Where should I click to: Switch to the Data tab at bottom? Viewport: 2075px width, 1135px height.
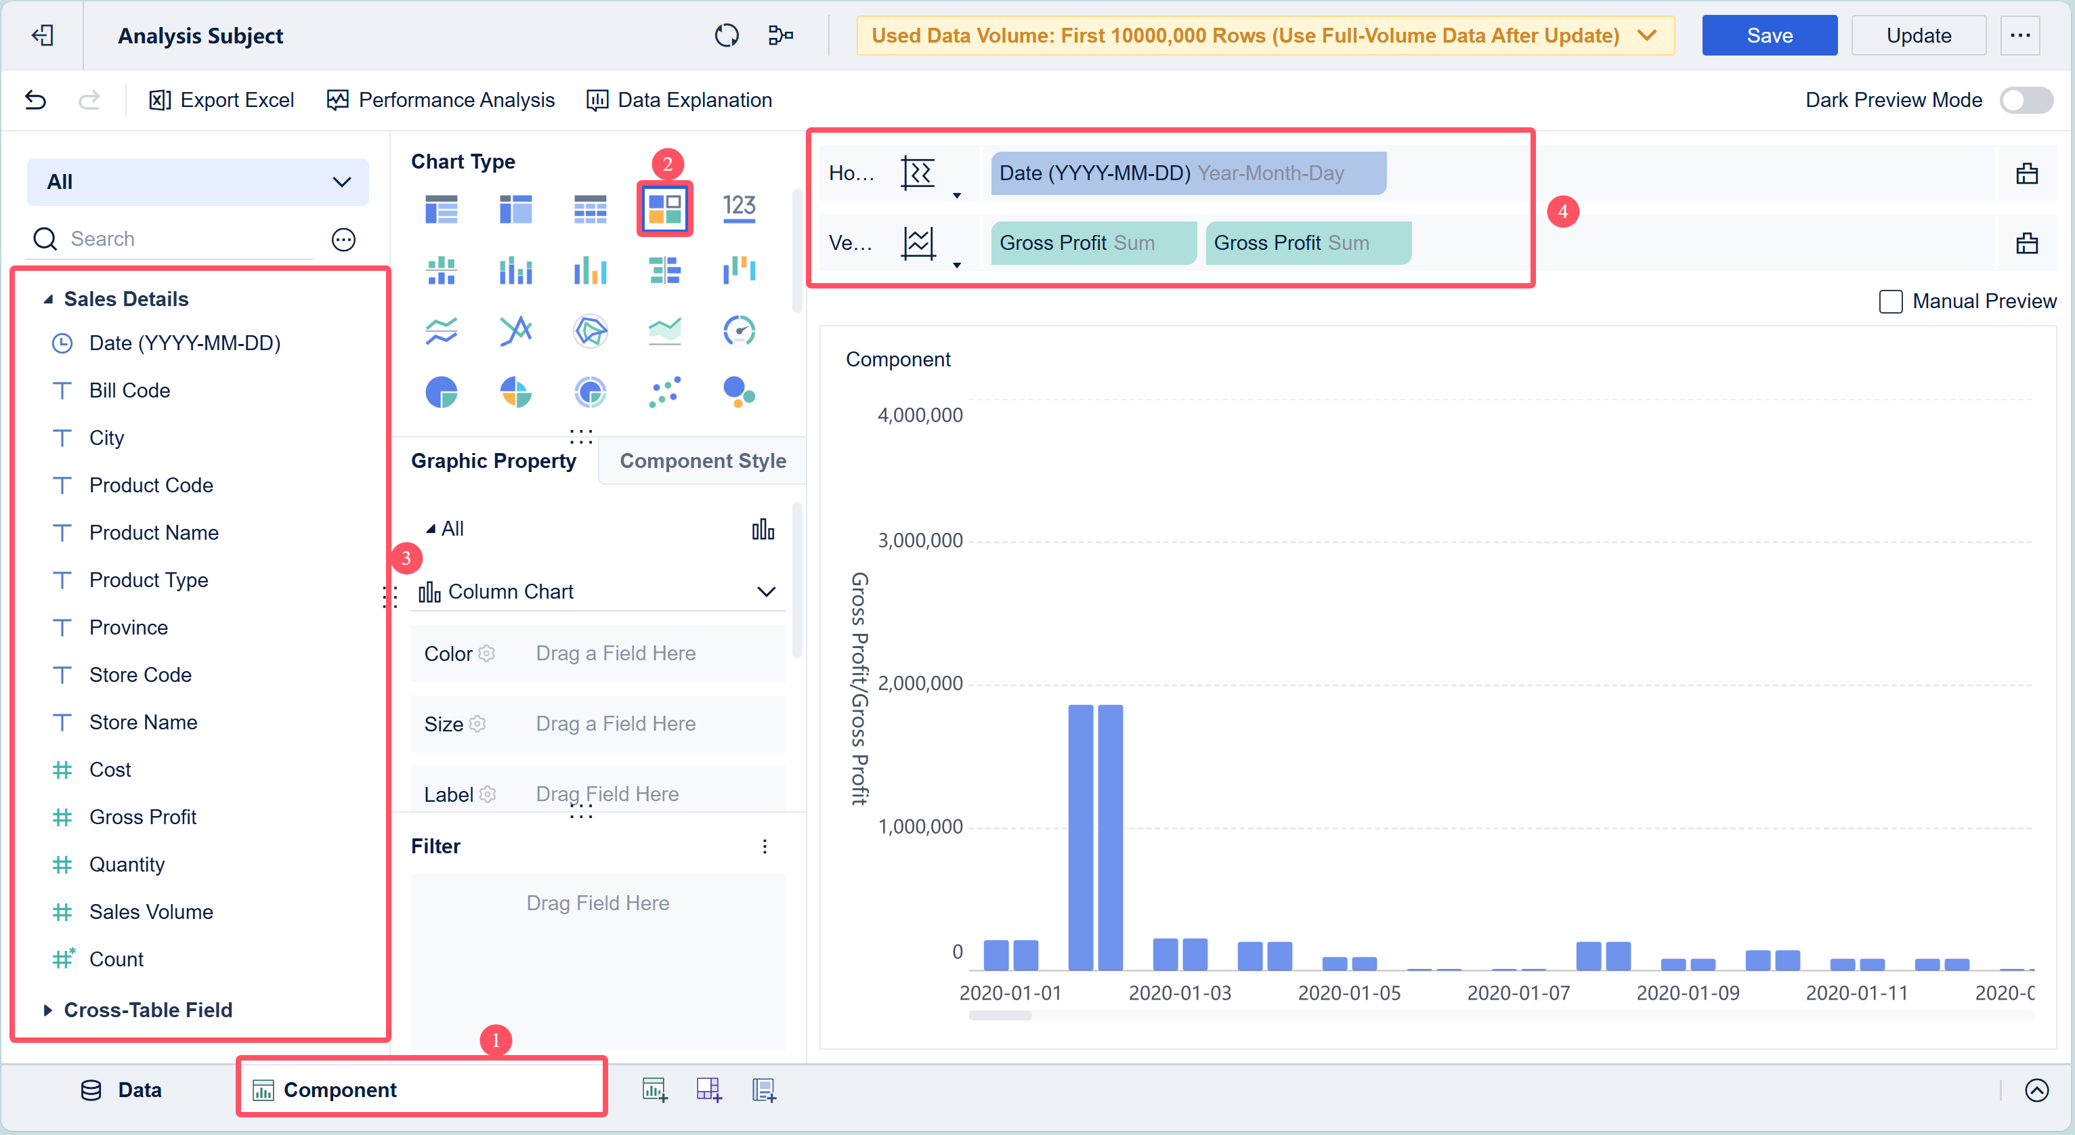point(121,1090)
